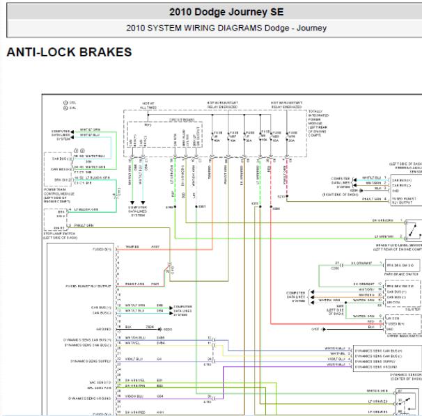Click the circled 1 '3.5L' engine legend marker
Screen dimensions: 422x416
[65, 102]
